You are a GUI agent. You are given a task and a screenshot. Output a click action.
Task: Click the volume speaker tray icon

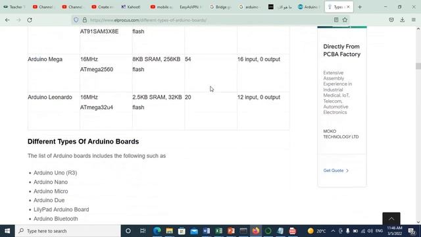pos(370,231)
